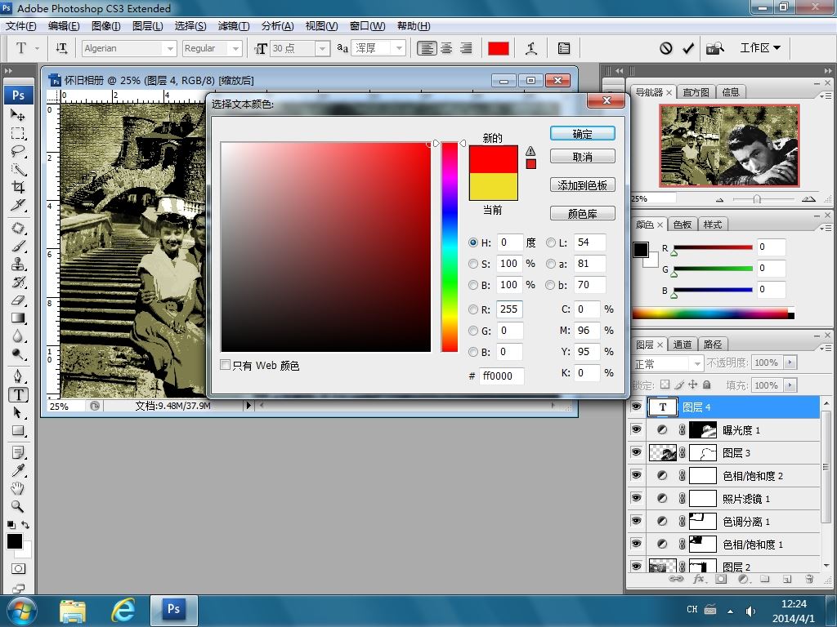This screenshot has width=837, height=627.
Task: Activate the Zoom magnifier tool
Action: tap(18, 506)
